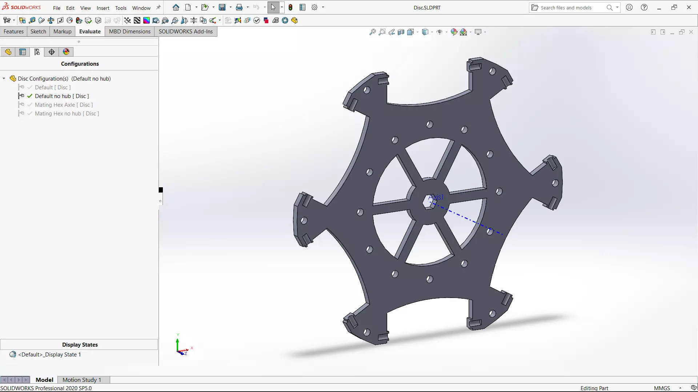Pin the menu bar
Screen dimensions: 698x392
pyautogui.click(x=158, y=7)
